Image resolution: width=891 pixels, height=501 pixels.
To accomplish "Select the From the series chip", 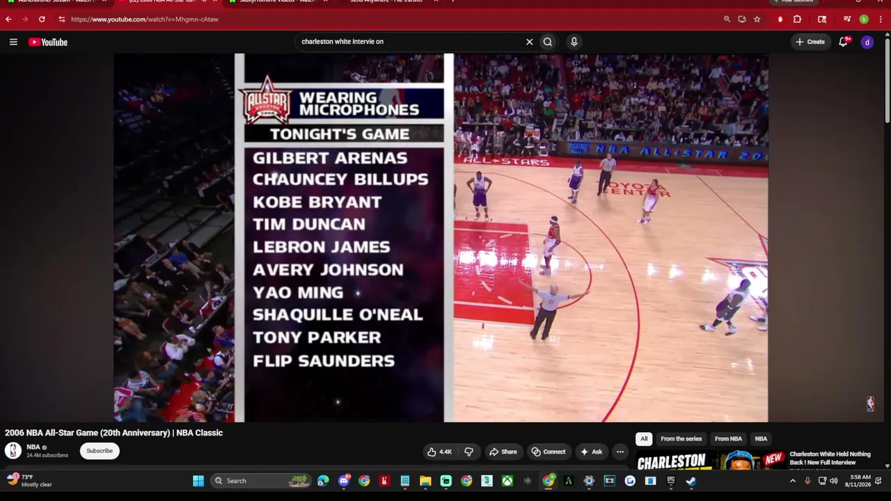I will tap(681, 439).
